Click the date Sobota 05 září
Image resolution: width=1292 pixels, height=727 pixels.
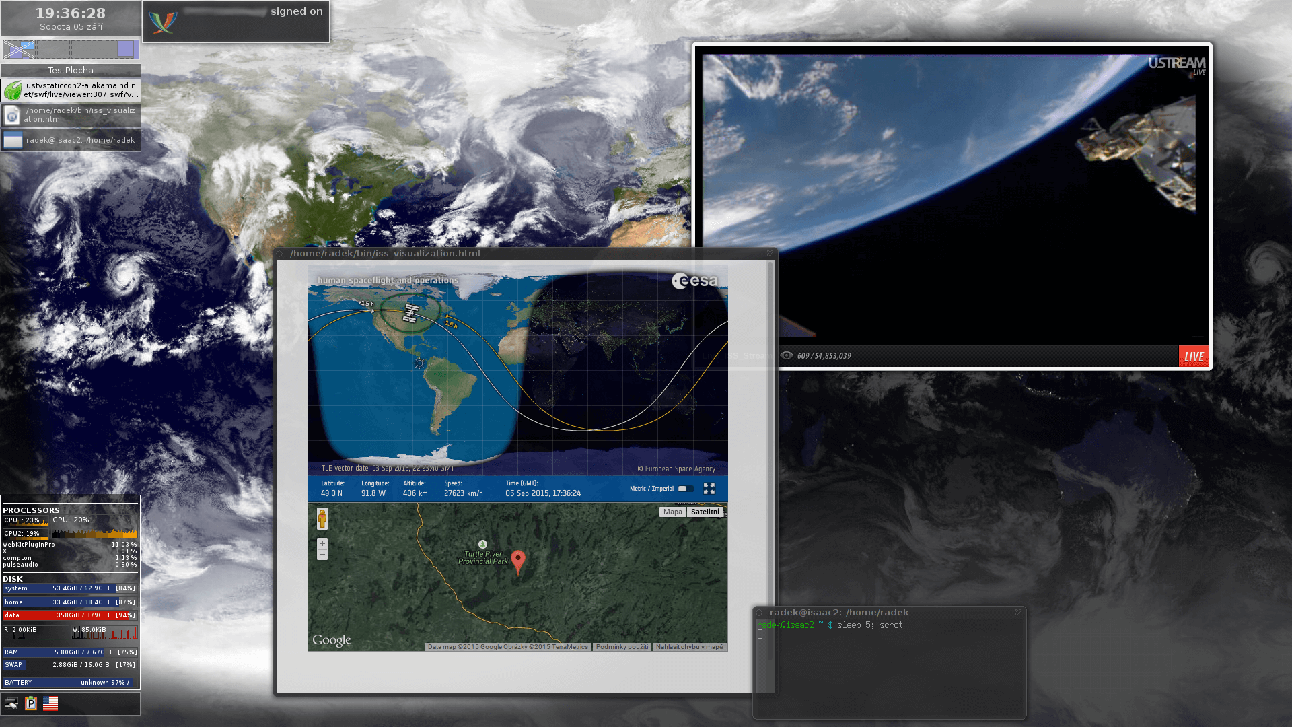point(71,27)
